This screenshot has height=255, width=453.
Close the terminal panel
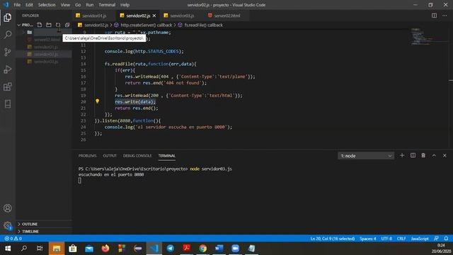pos(445,156)
